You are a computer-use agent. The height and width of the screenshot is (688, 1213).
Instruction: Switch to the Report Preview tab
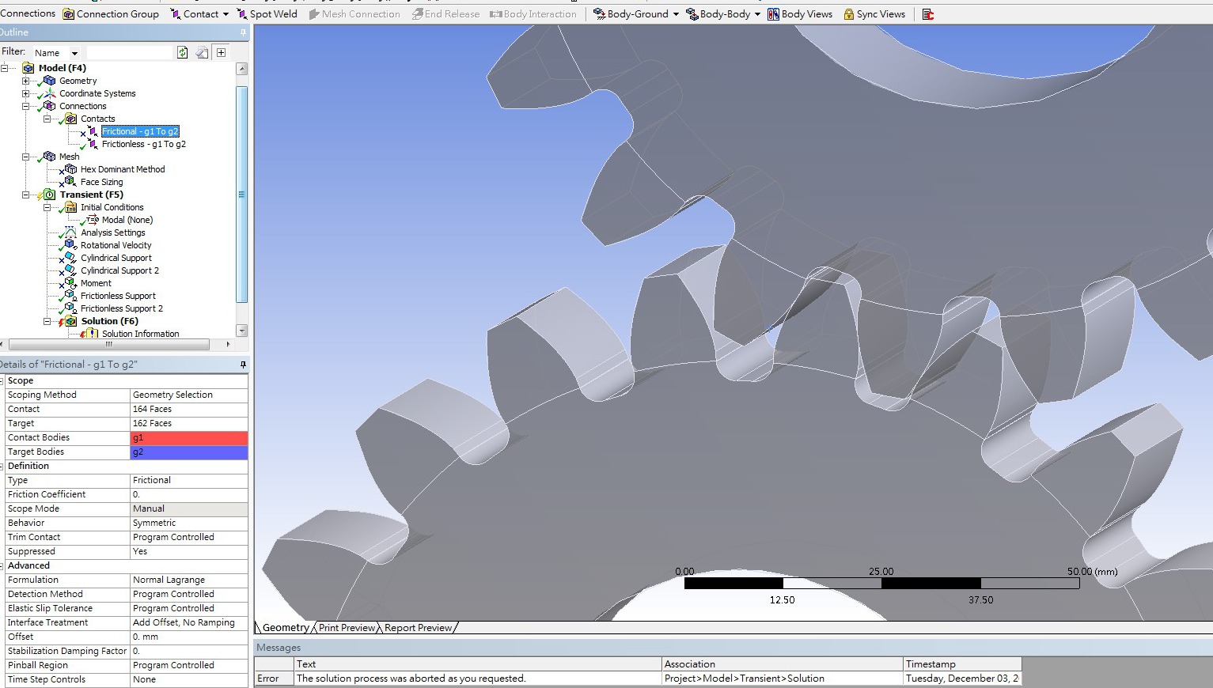coord(418,628)
